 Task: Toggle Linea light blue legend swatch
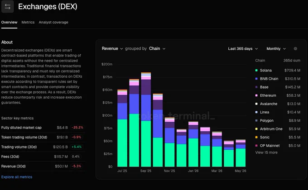[256, 112]
